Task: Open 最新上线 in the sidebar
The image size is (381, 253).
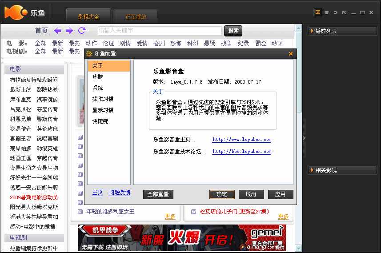Action: (20, 90)
